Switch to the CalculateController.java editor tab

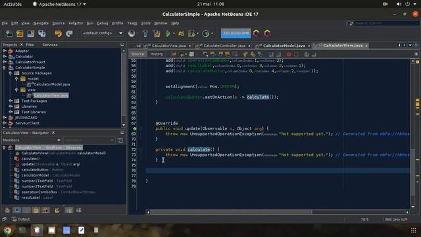coord(224,45)
